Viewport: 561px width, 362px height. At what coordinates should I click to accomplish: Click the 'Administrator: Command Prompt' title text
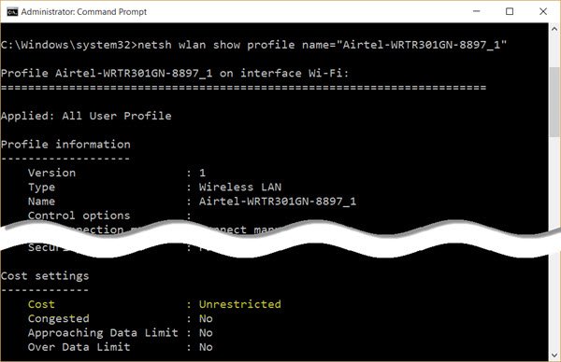(84, 12)
